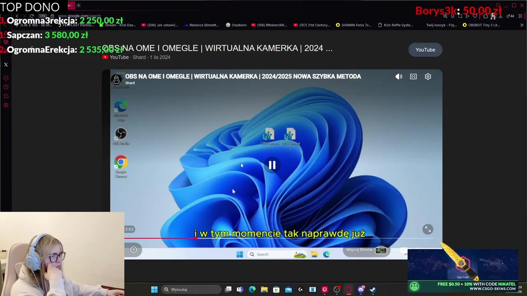Screen dimensions: 527x296
Task: Click the heart bookmark icon in toolbar
Action: click(475, 16)
